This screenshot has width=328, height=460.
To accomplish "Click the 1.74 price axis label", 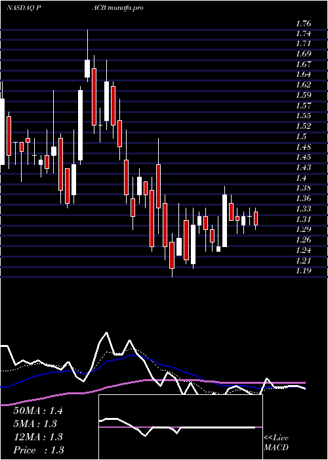I will pos(303,34).
